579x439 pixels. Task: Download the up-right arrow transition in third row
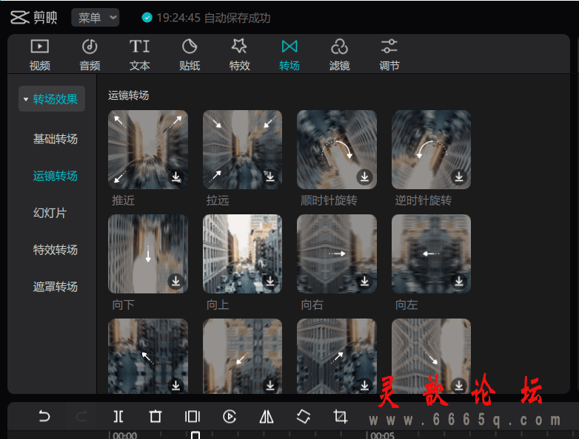tap(364, 386)
